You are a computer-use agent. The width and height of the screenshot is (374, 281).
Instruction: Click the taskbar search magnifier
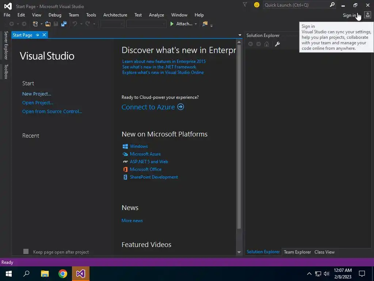coord(26,274)
